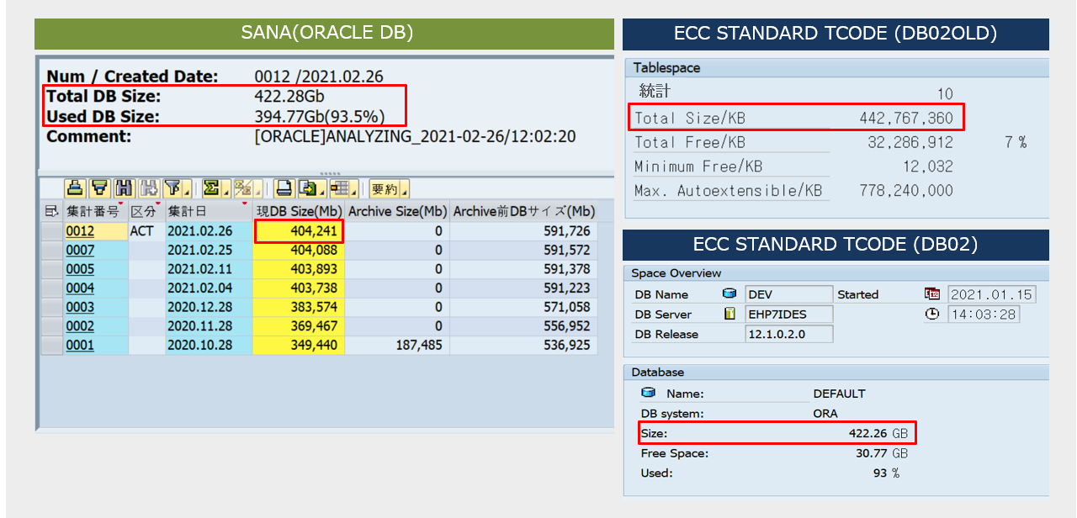Click the [ORACLE]ANALYZING comment text

click(x=415, y=136)
